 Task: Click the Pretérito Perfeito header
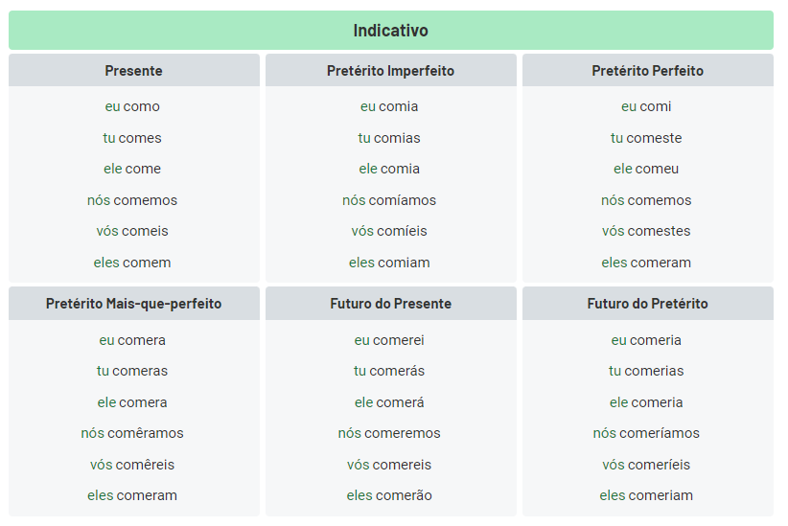(647, 71)
